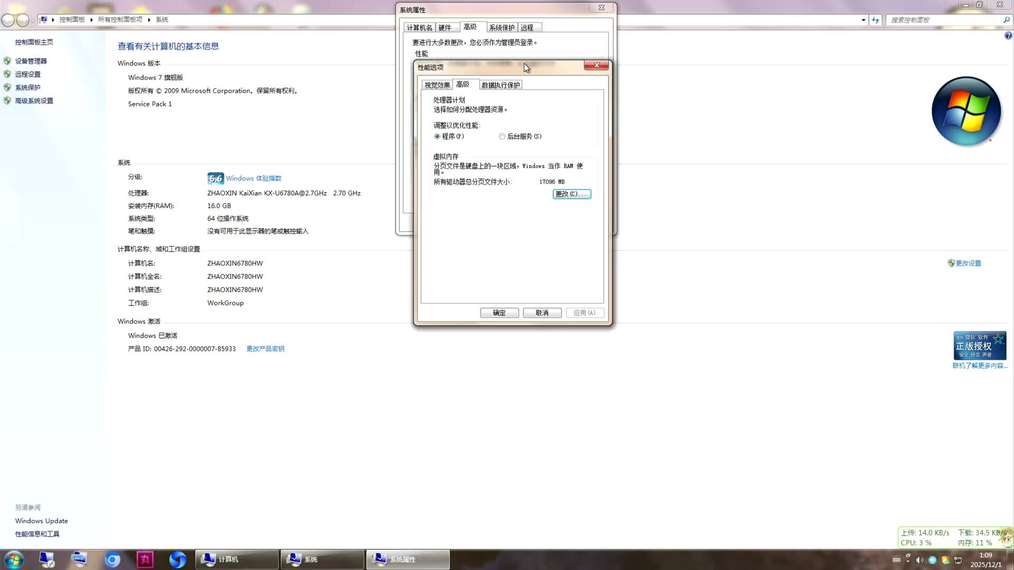Image resolution: width=1014 pixels, height=570 pixels.
Task: Open the address bar history dropdown arrow
Action: (864, 20)
